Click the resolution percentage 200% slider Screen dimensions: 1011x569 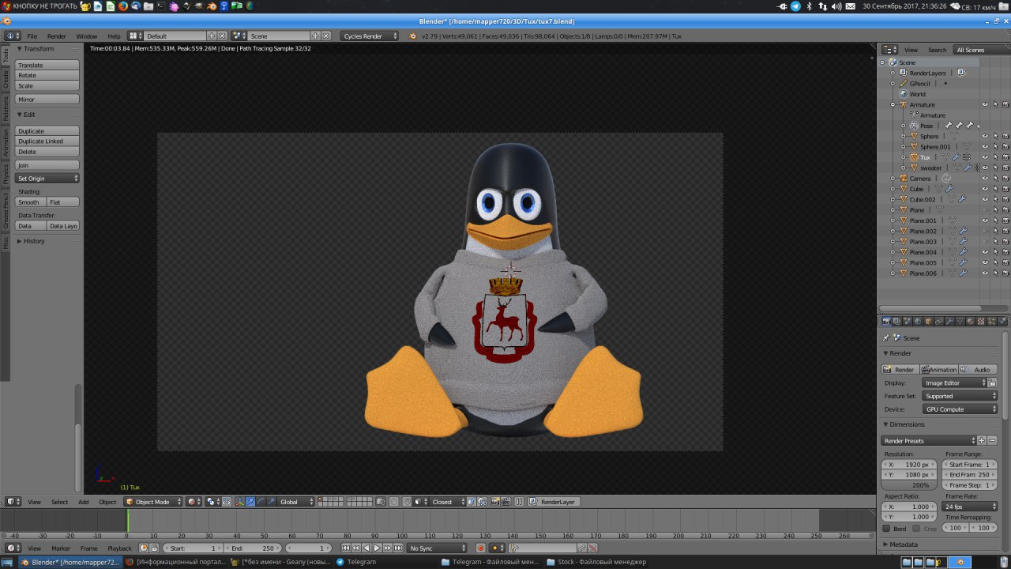pyautogui.click(x=908, y=485)
